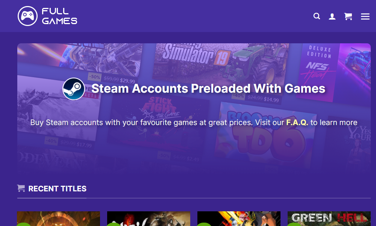Click the cart icon beside Recent Titles
Screen dimensions: 376x226
(21, 188)
